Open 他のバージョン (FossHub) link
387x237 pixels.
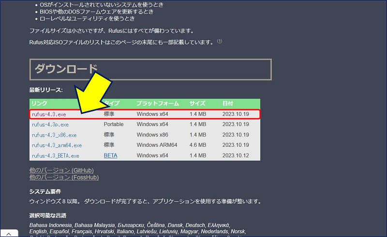[64, 177]
